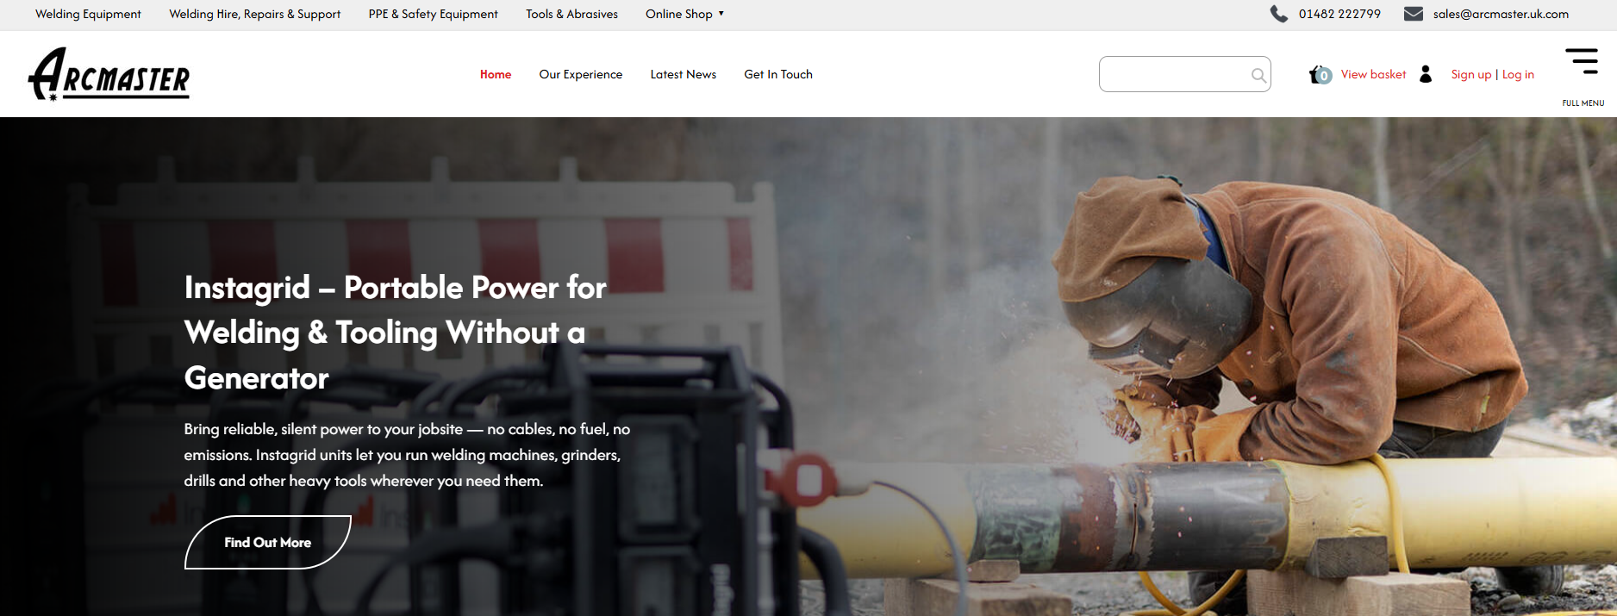Focus the site search input field
The image size is (1617, 616).
(x=1172, y=75)
